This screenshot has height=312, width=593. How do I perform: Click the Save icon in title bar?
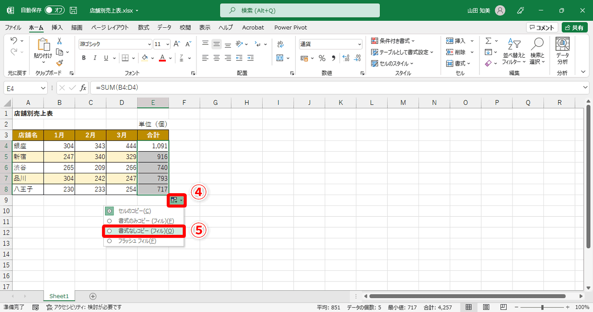(x=73, y=10)
